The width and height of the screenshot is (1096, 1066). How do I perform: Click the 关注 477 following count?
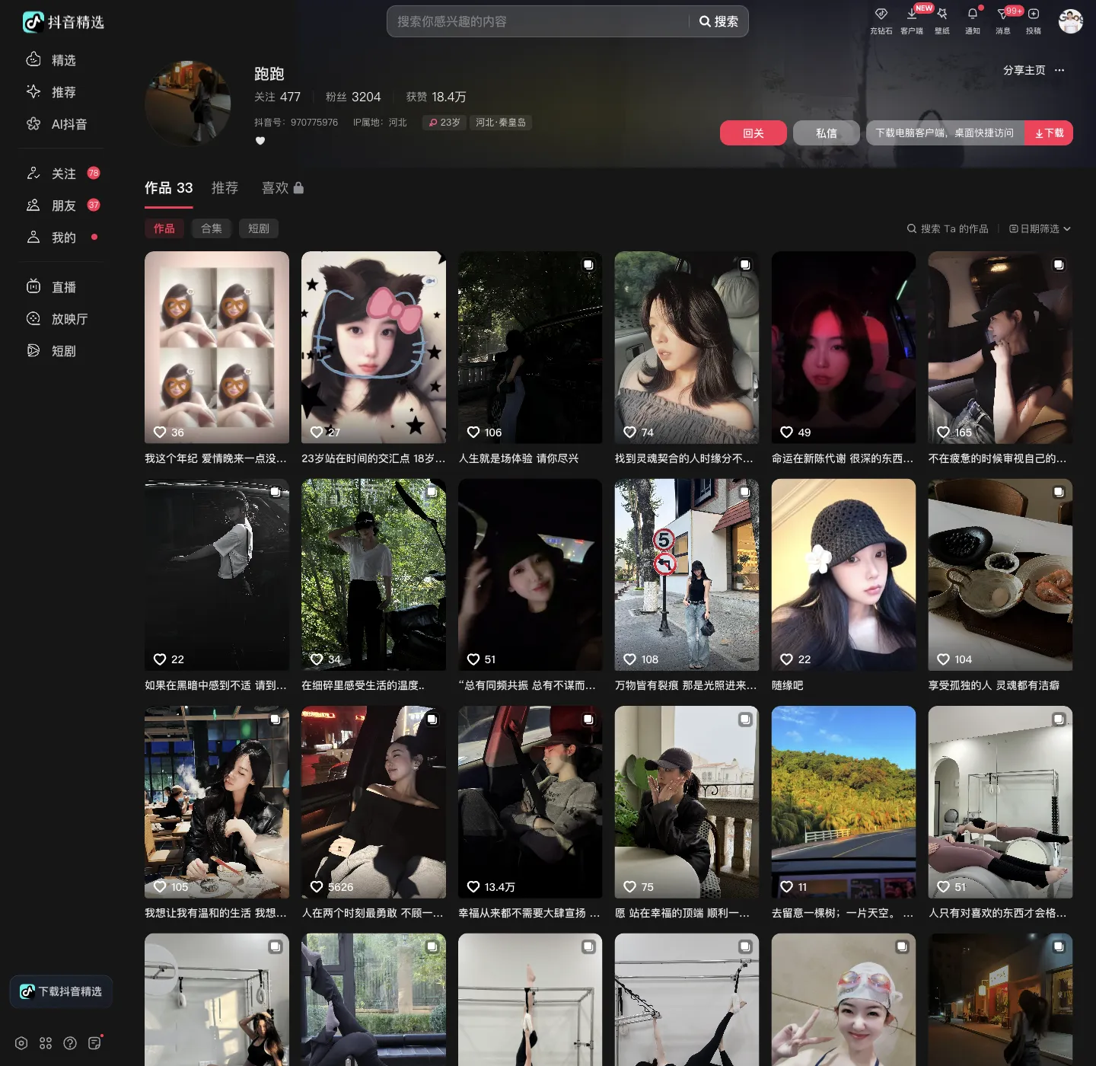(x=277, y=97)
